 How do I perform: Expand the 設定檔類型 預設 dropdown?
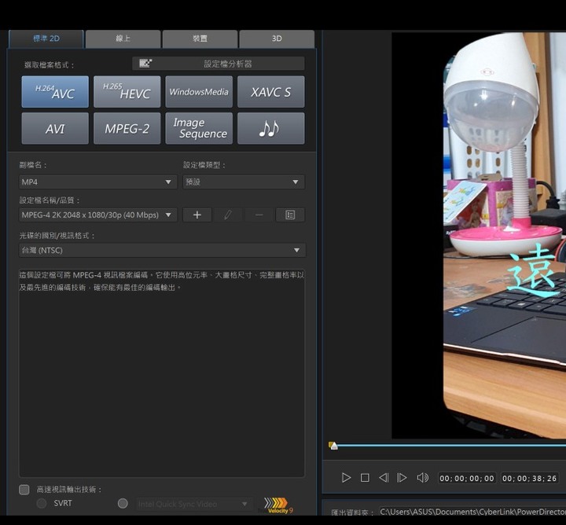coord(243,182)
